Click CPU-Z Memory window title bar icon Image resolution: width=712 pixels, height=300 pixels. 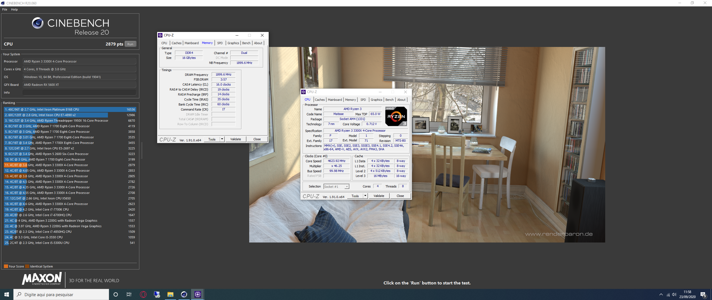click(x=160, y=35)
